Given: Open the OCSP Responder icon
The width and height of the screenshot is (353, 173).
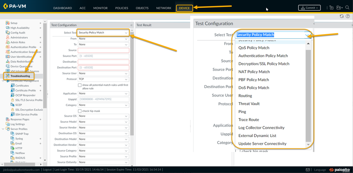Looking at the screenshot, I should click(13, 95).
